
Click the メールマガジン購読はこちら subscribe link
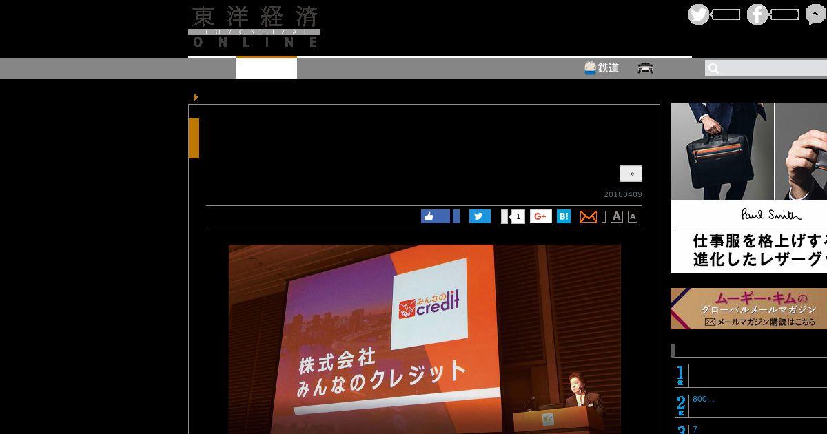(x=760, y=322)
